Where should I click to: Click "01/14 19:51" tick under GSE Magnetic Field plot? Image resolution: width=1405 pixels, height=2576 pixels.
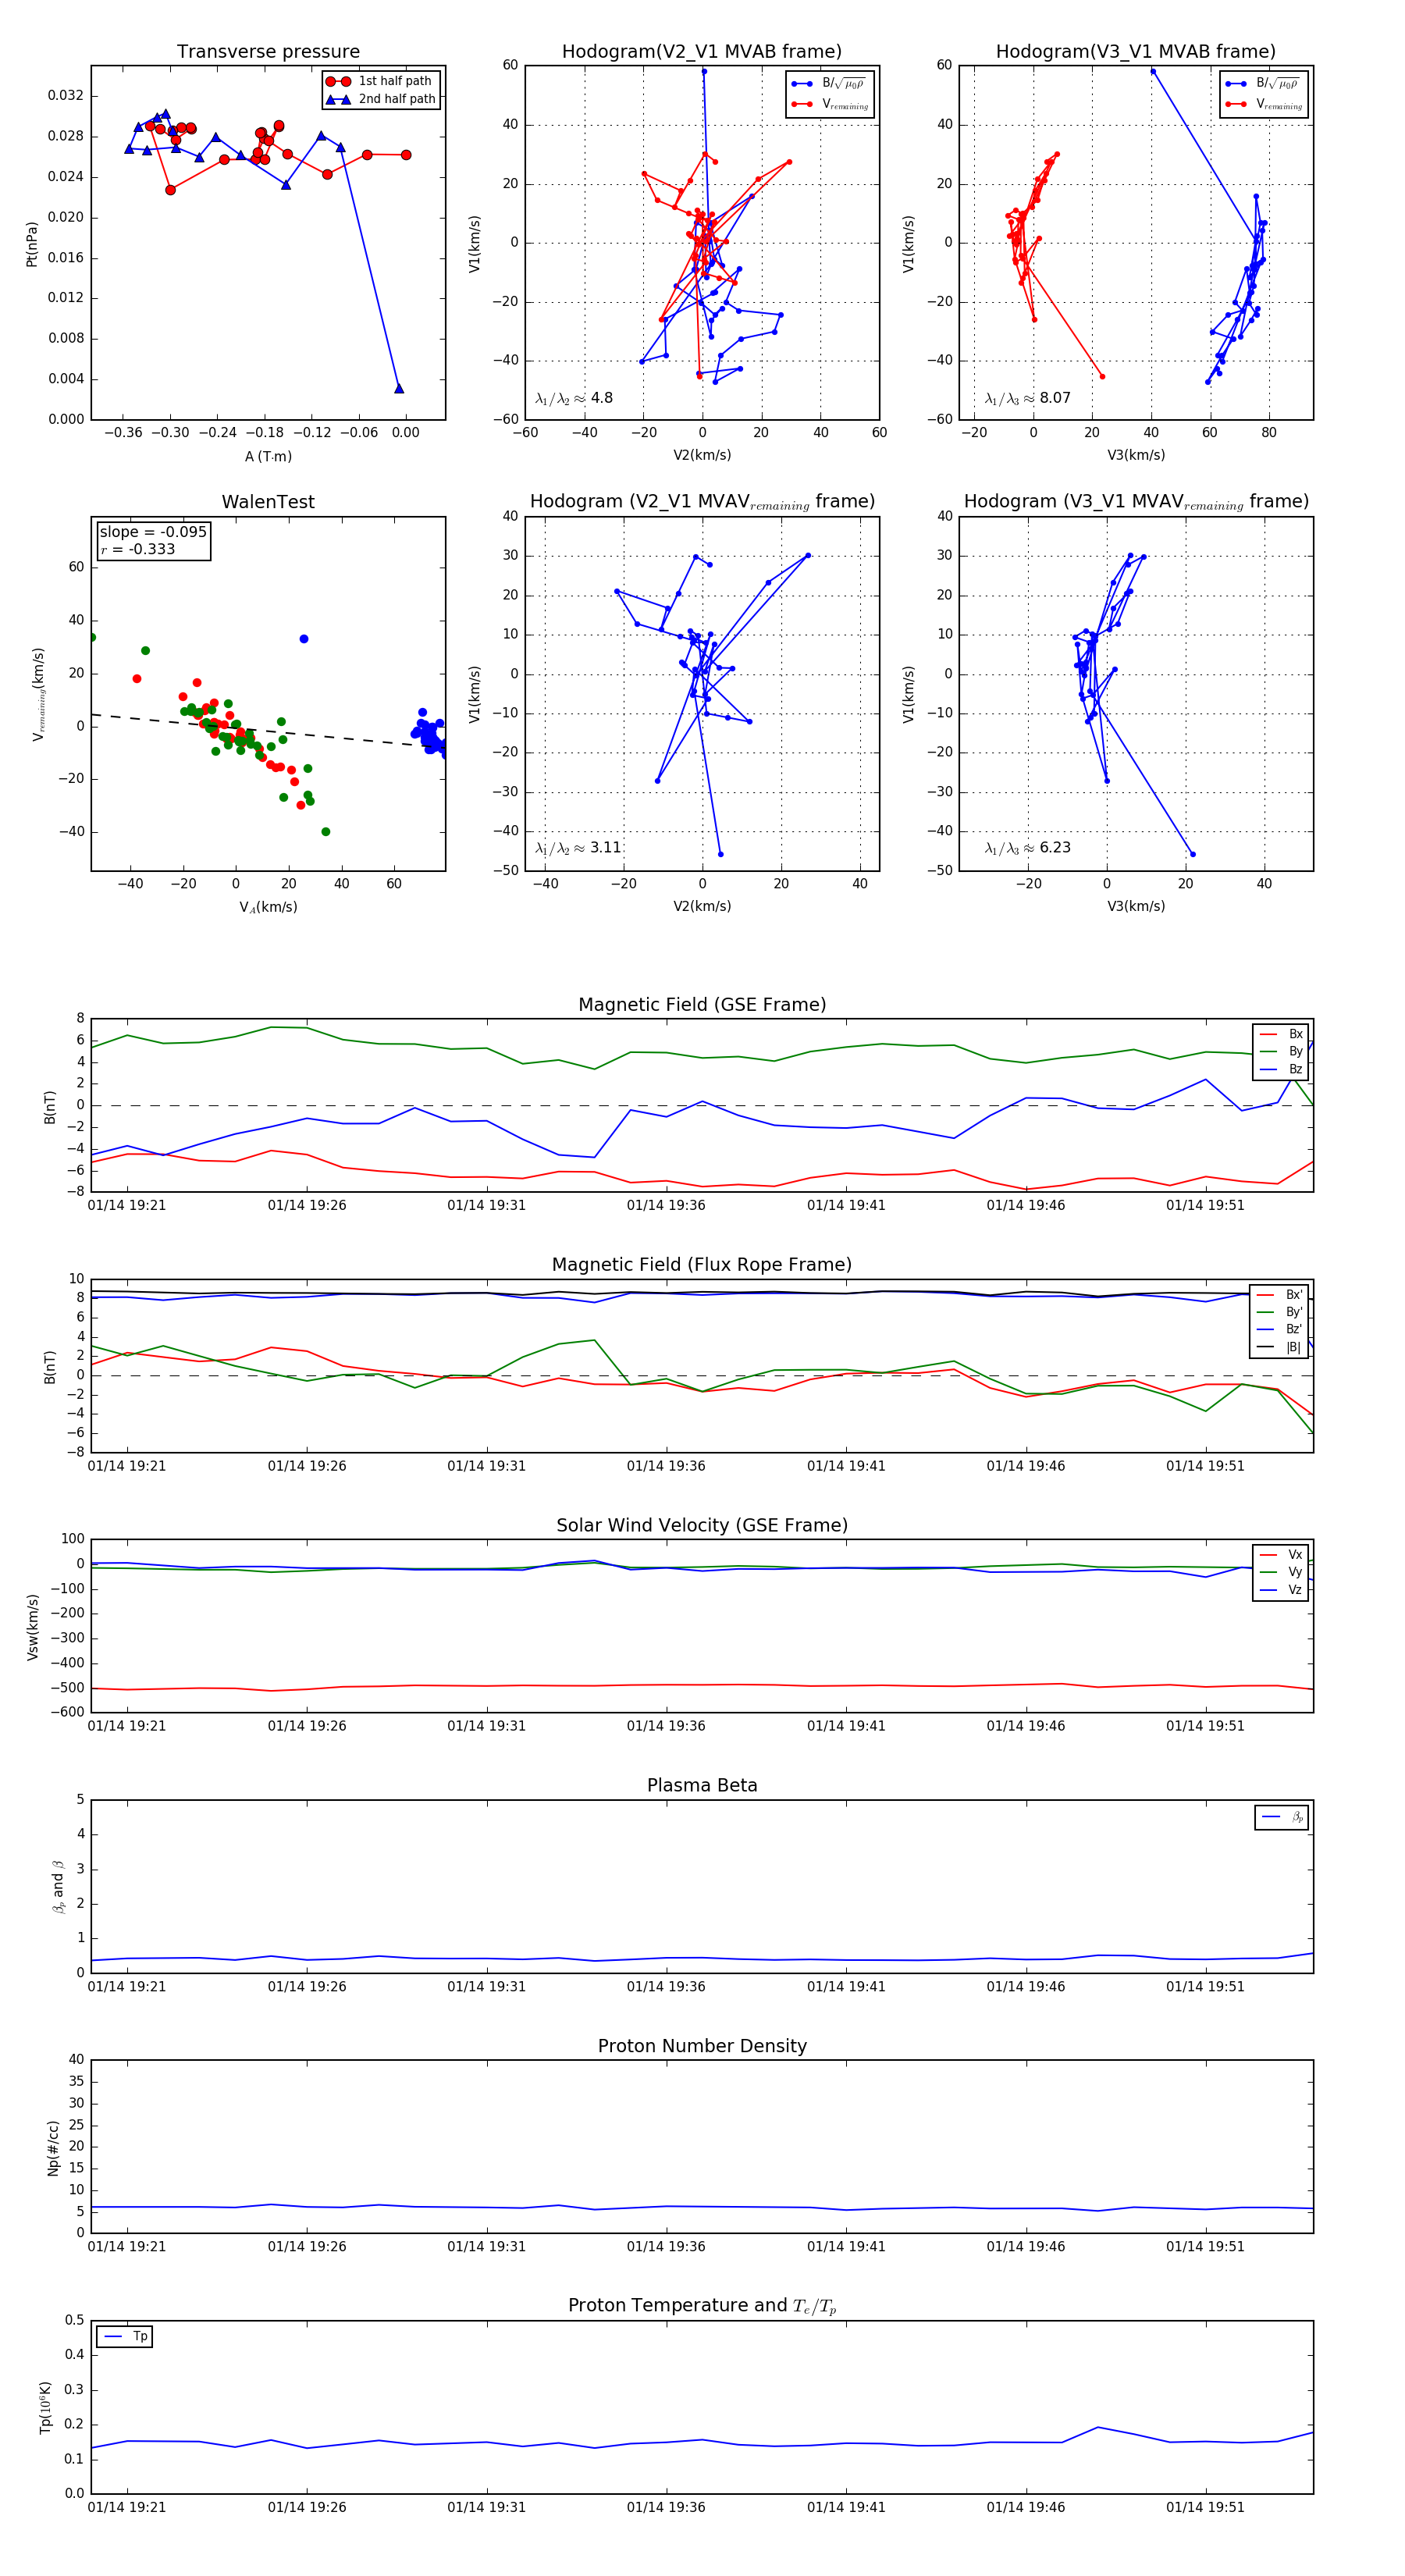coord(1205,1206)
